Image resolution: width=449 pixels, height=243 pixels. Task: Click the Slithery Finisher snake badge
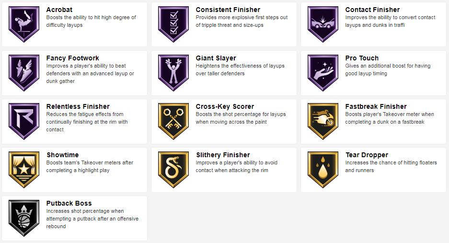point(173,170)
